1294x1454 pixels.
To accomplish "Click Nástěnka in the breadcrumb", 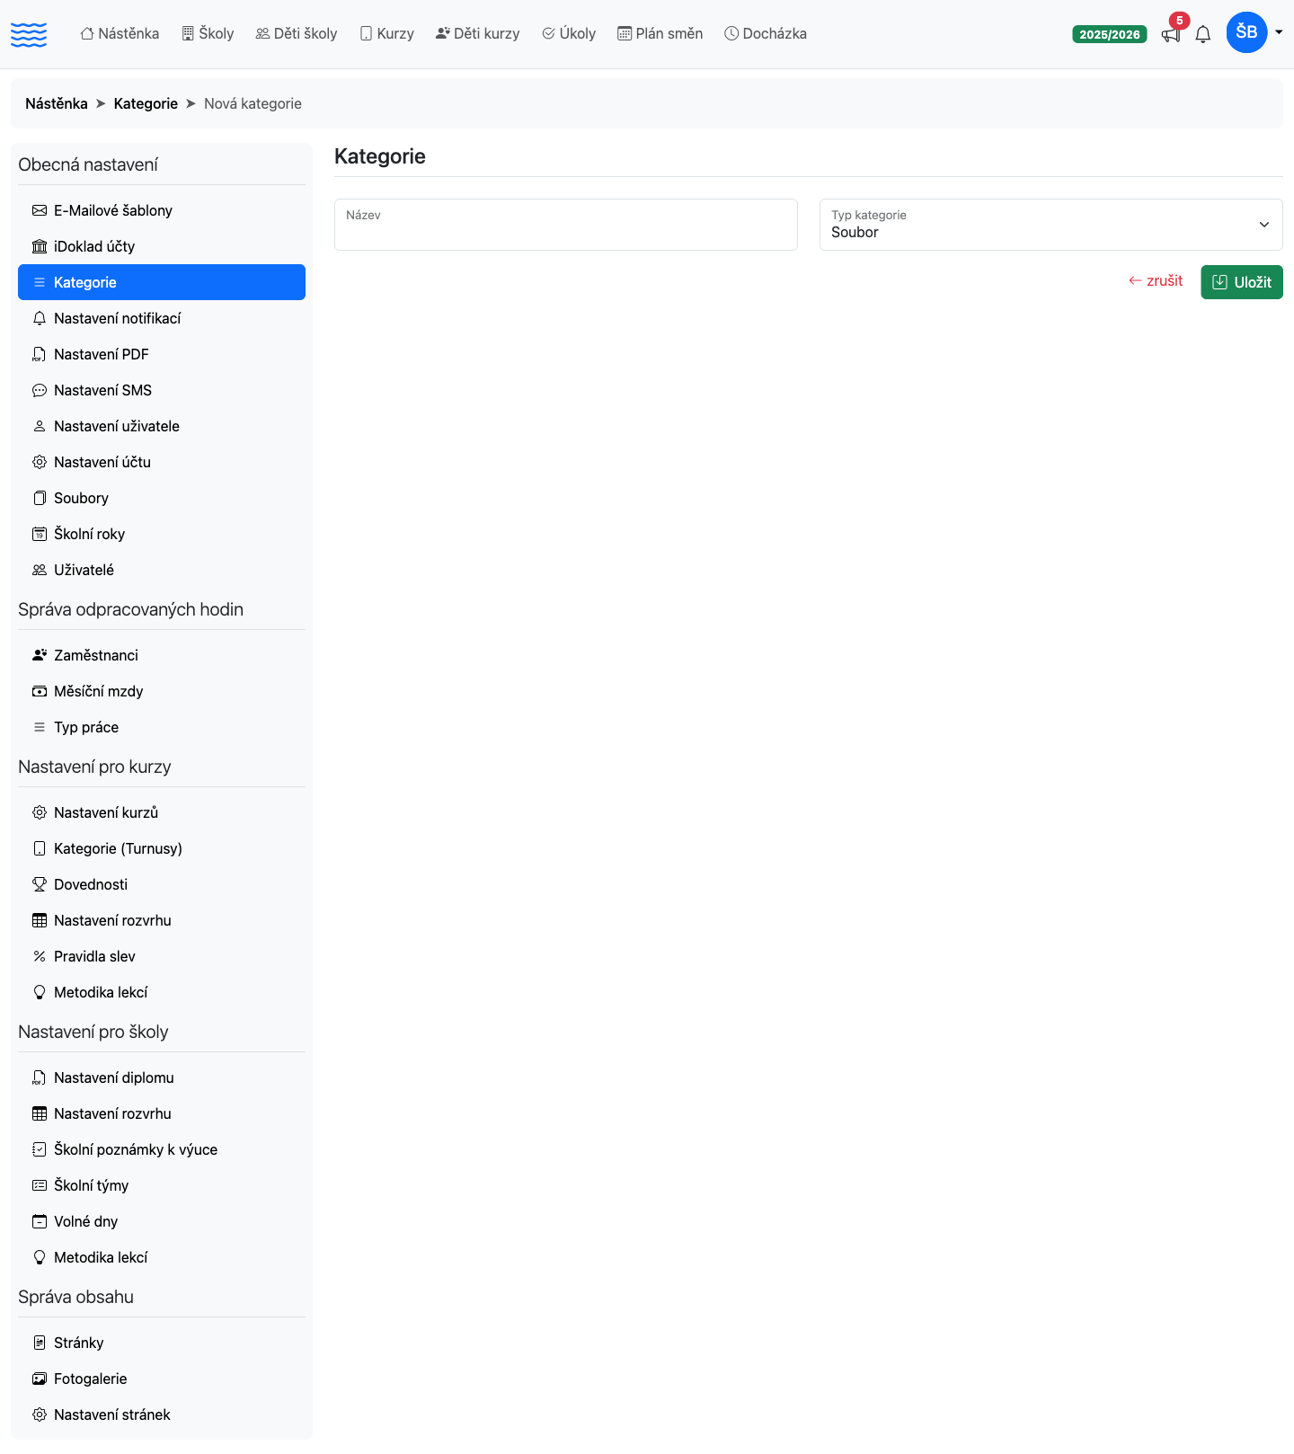I will pos(57,103).
